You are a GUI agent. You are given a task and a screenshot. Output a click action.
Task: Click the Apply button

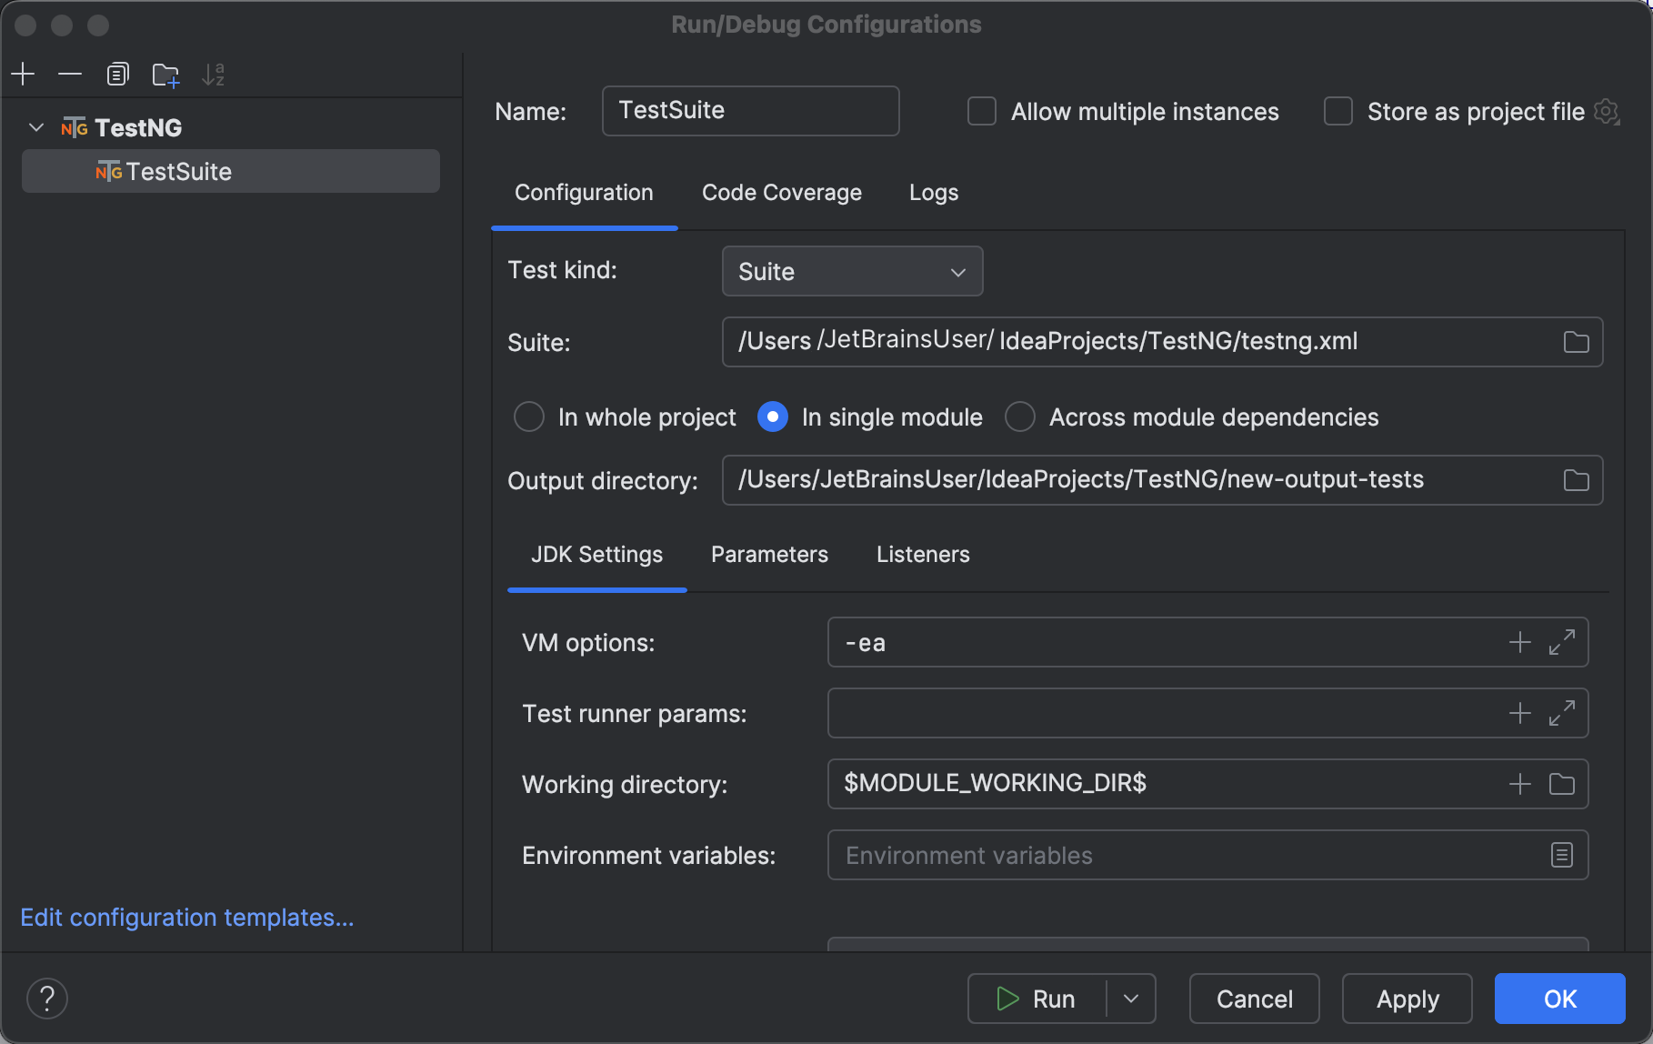1406,998
